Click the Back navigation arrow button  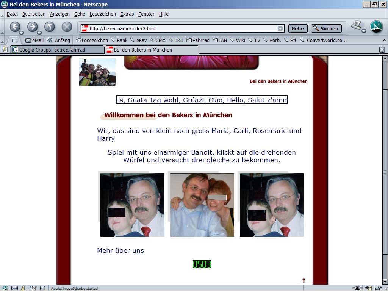pyautogui.click(x=15, y=27)
